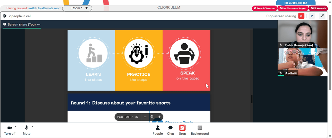332x138 pixels.
Task: Stop sharing via bottom Stop button
Action: [182, 130]
